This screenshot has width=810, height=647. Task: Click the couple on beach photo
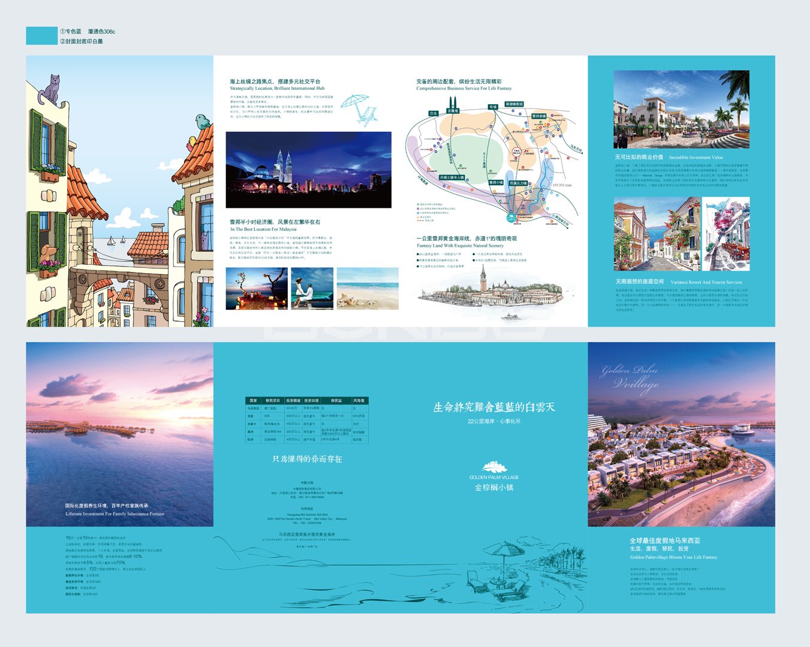(x=312, y=288)
